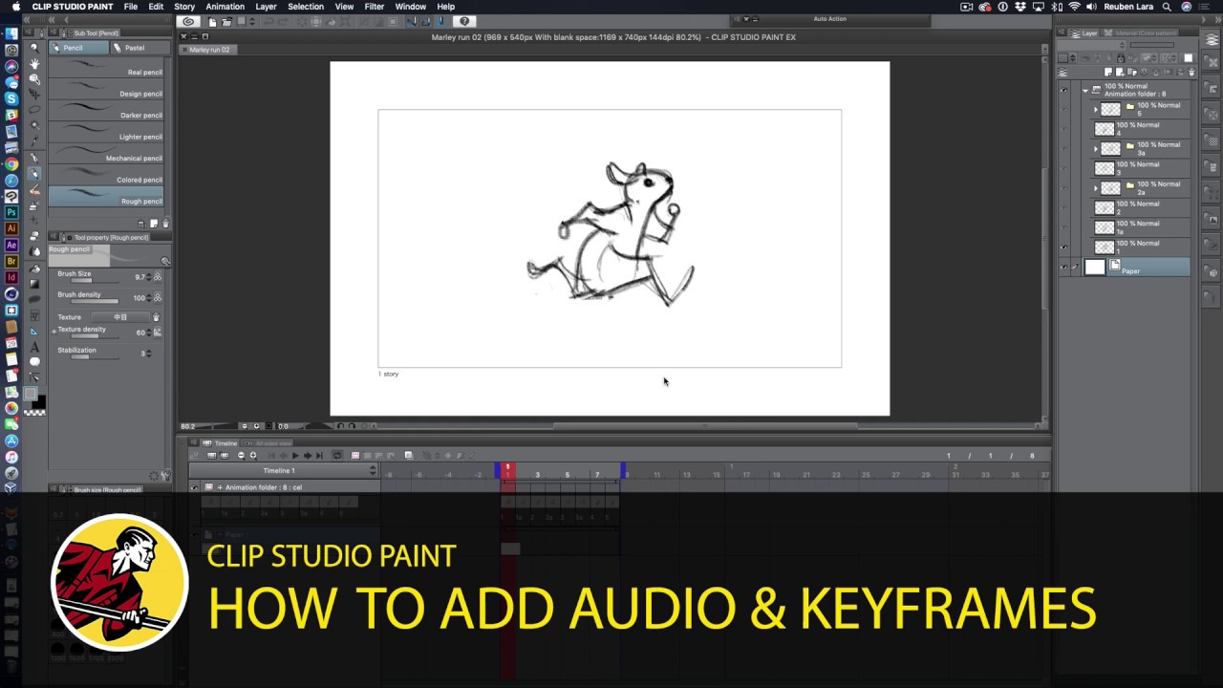Viewport: 1223px width, 688px height.
Task: Select the Magnifier zoom tool
Action: coord(34,47)
